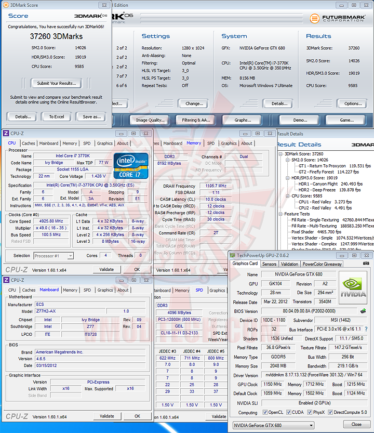Open the SPD tab in the top CPU-Z CPU window
Screen dimensions: 374x433
(87, 143)
